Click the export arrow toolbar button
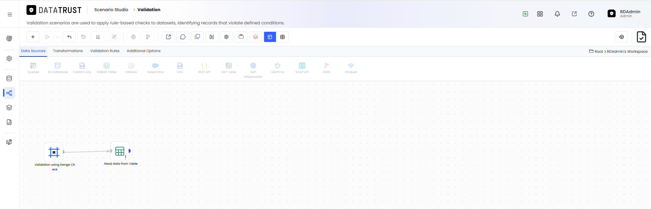 [168, 37]
